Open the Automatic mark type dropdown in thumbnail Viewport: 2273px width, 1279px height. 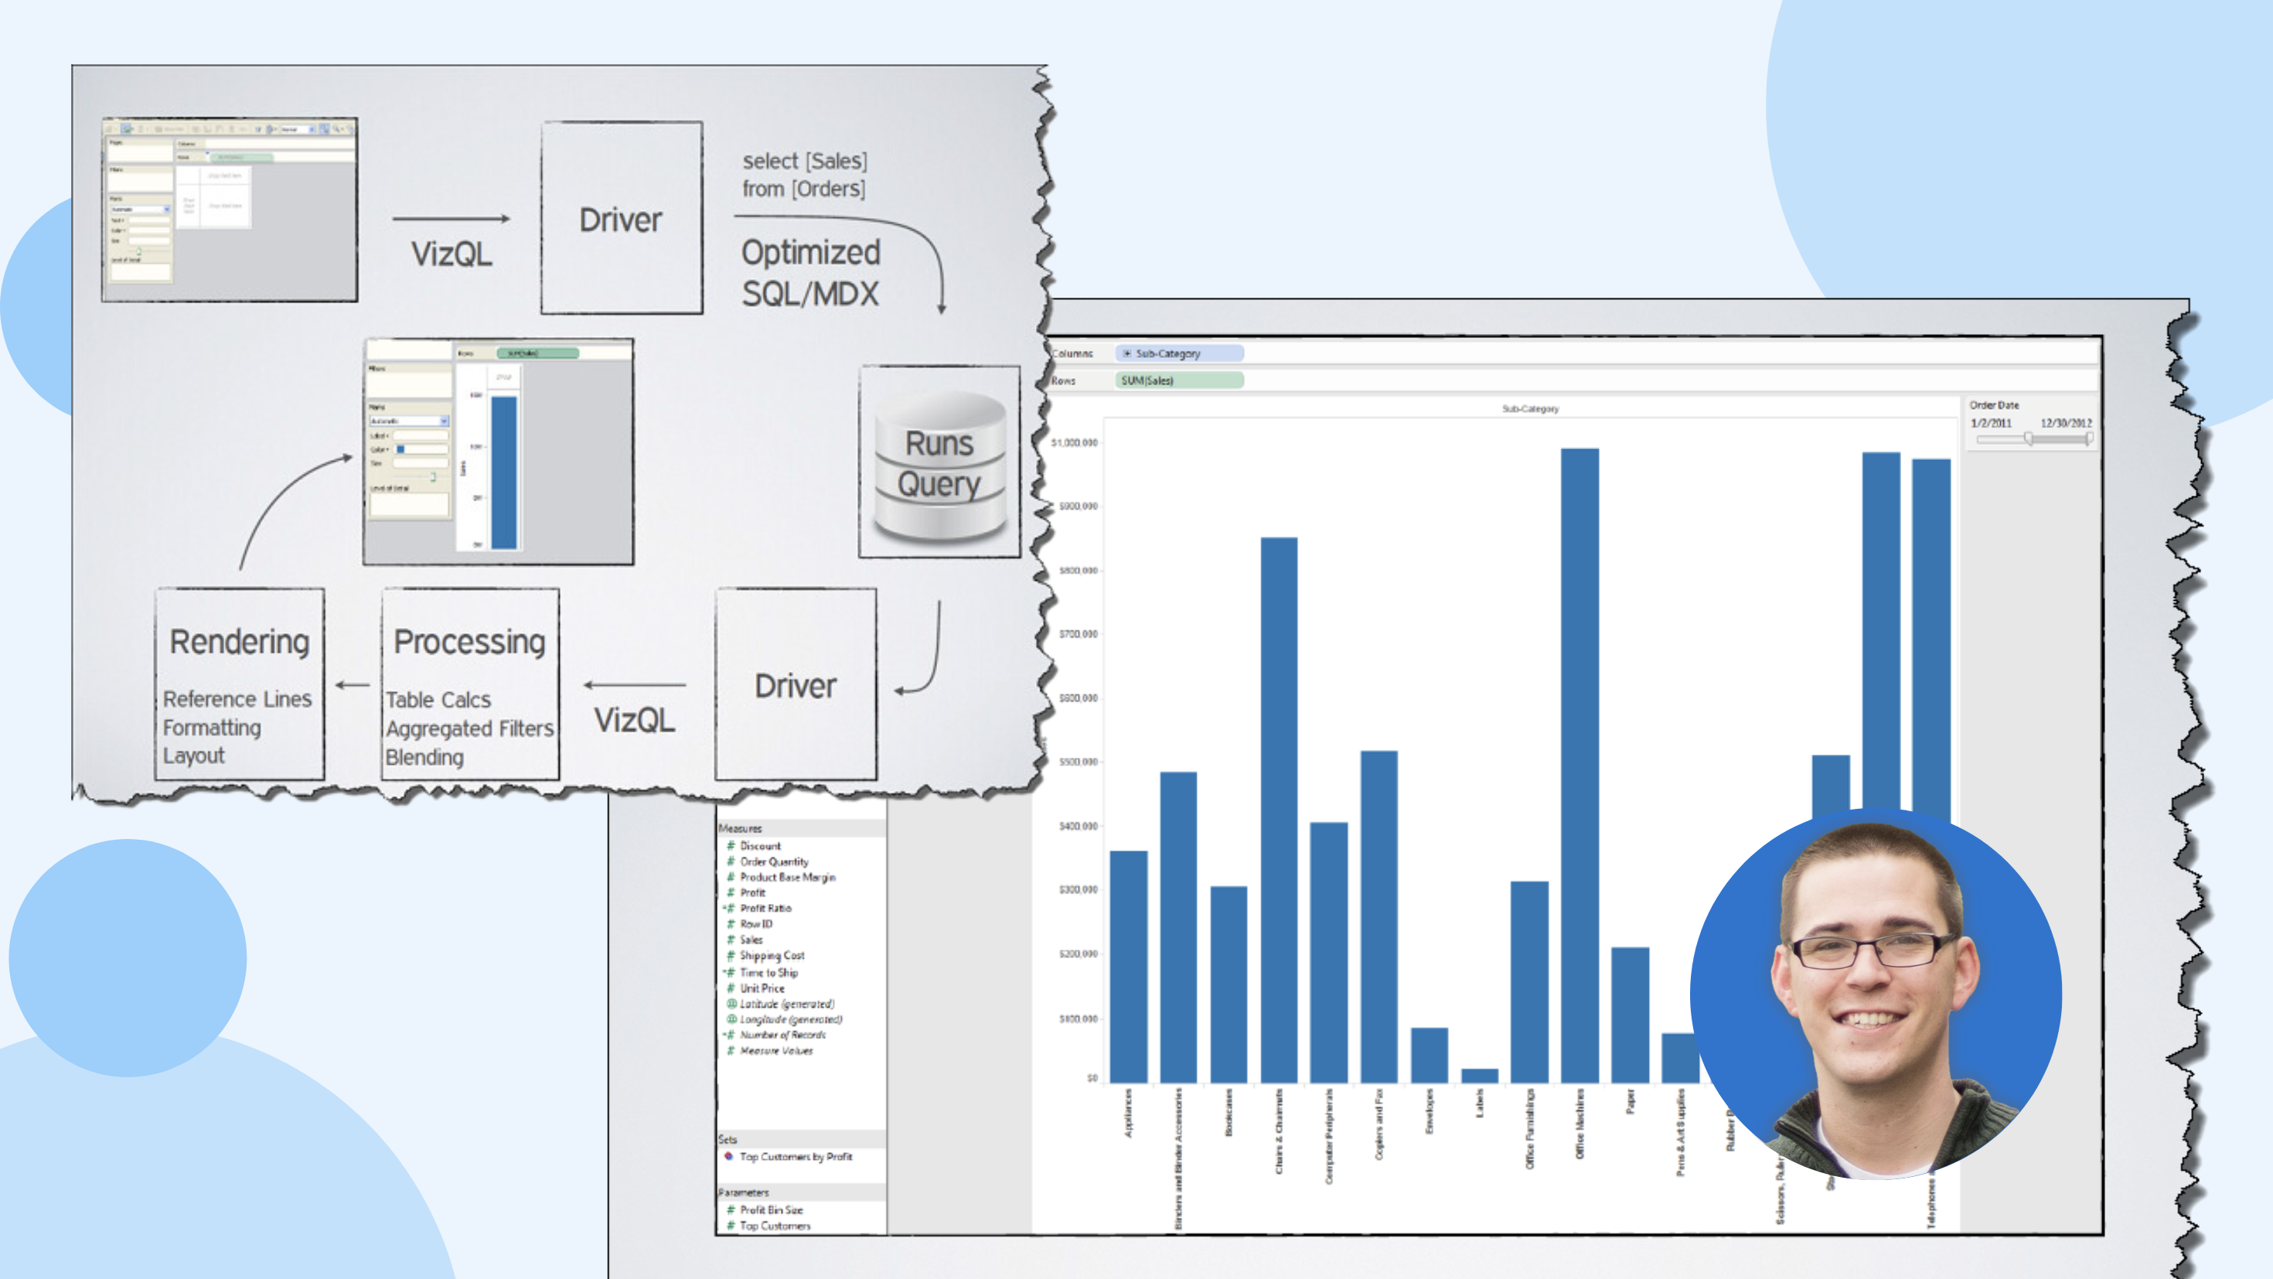444,421
